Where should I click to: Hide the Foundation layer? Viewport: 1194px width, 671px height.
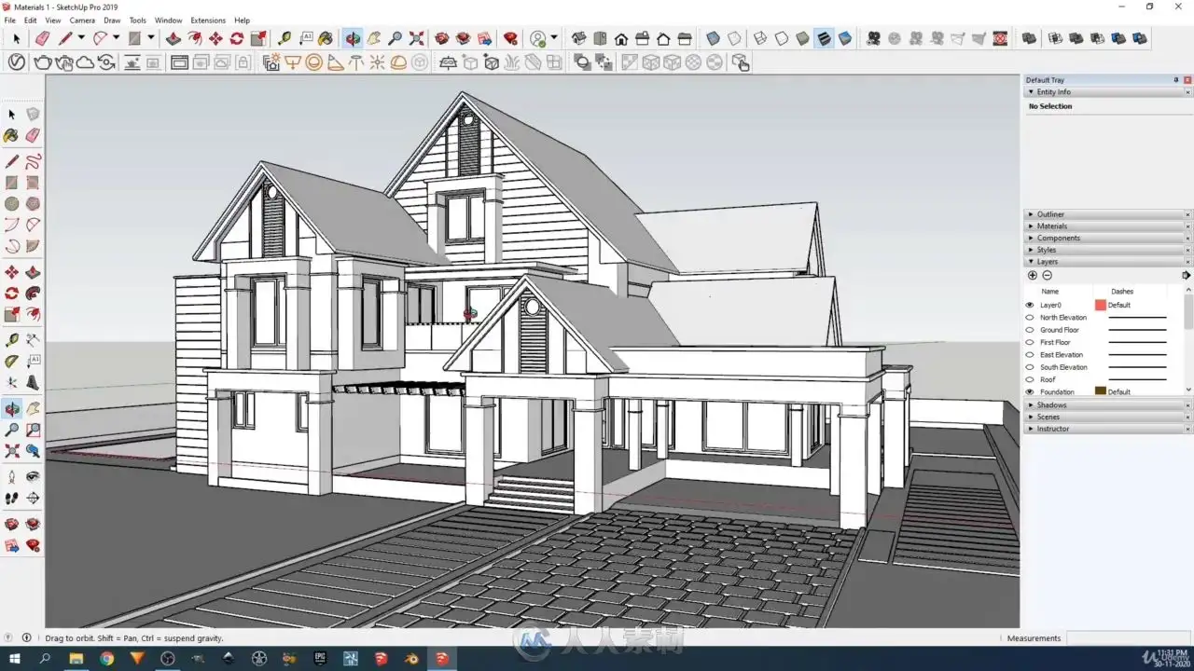[x=1030, y=391]
